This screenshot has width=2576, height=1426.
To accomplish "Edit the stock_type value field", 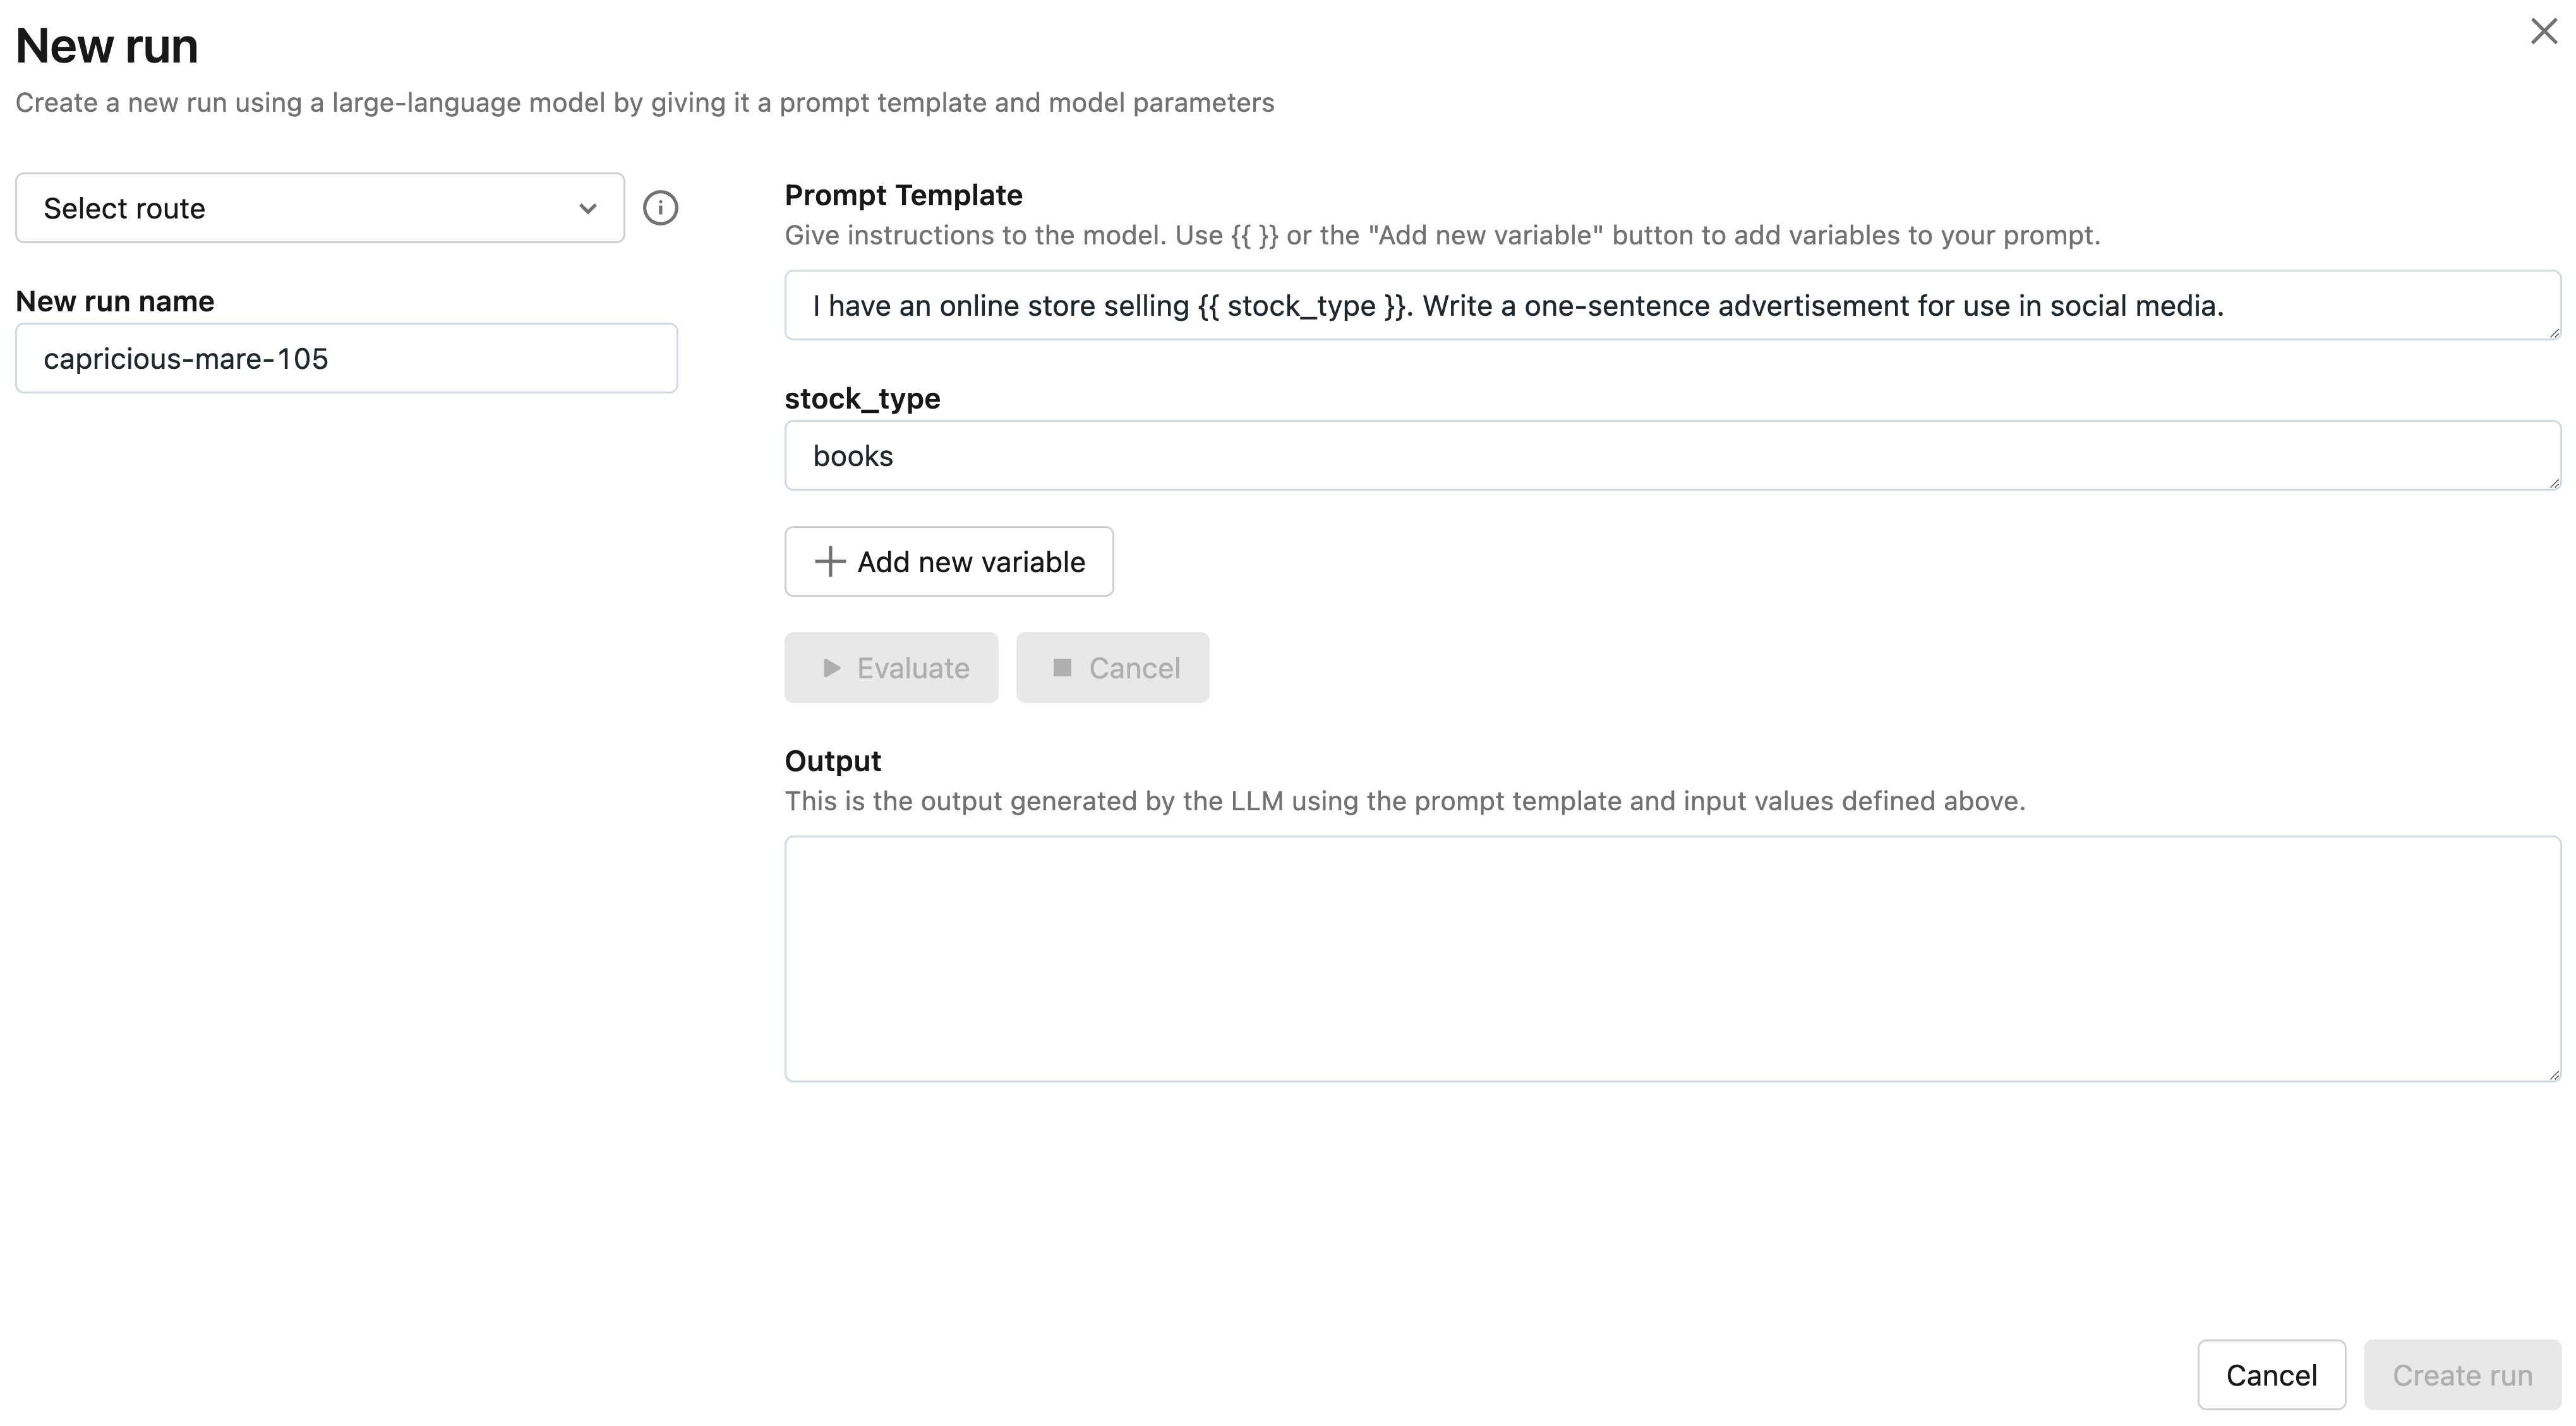I will [x=1672, y=455].
